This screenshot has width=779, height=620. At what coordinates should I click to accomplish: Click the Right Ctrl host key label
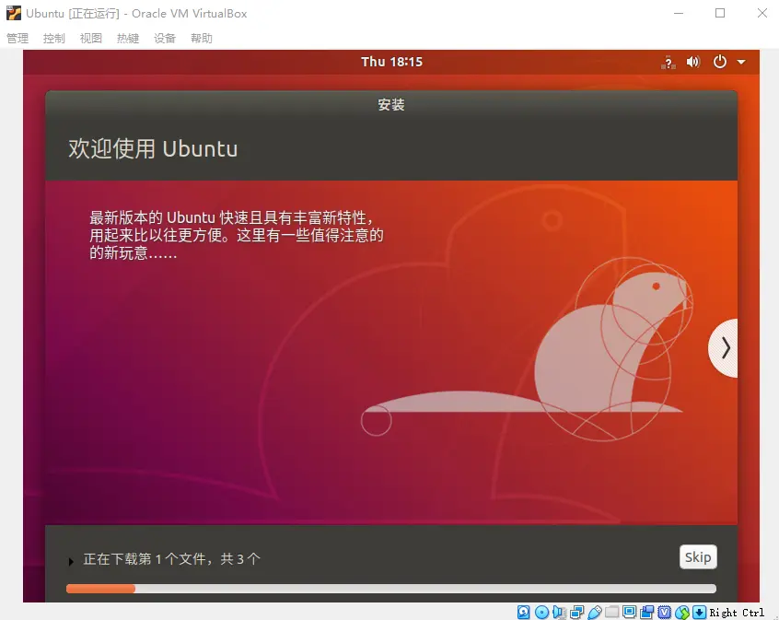tap(737, 613)
